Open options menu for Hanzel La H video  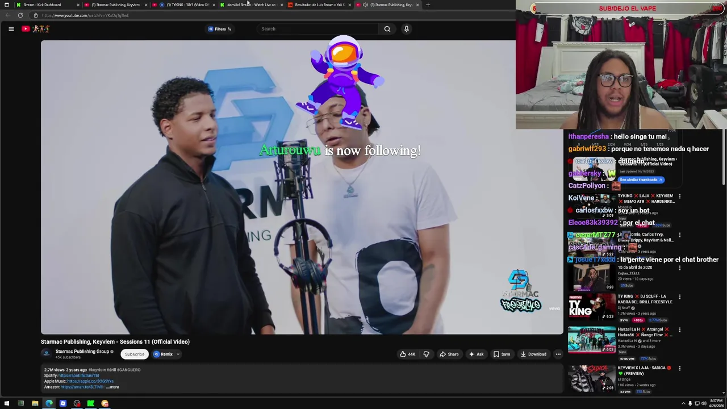pos(679,330)
